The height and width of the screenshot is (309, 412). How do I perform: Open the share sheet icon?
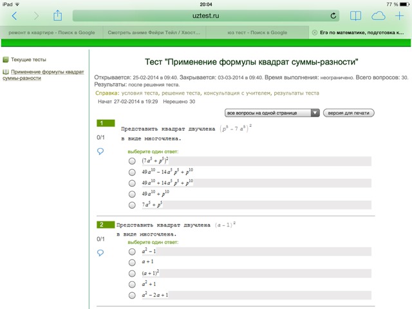[x=57, y=15]
